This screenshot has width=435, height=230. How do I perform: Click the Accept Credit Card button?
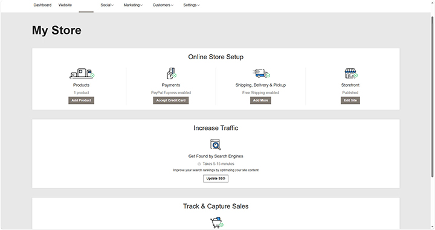click(171, 100)
